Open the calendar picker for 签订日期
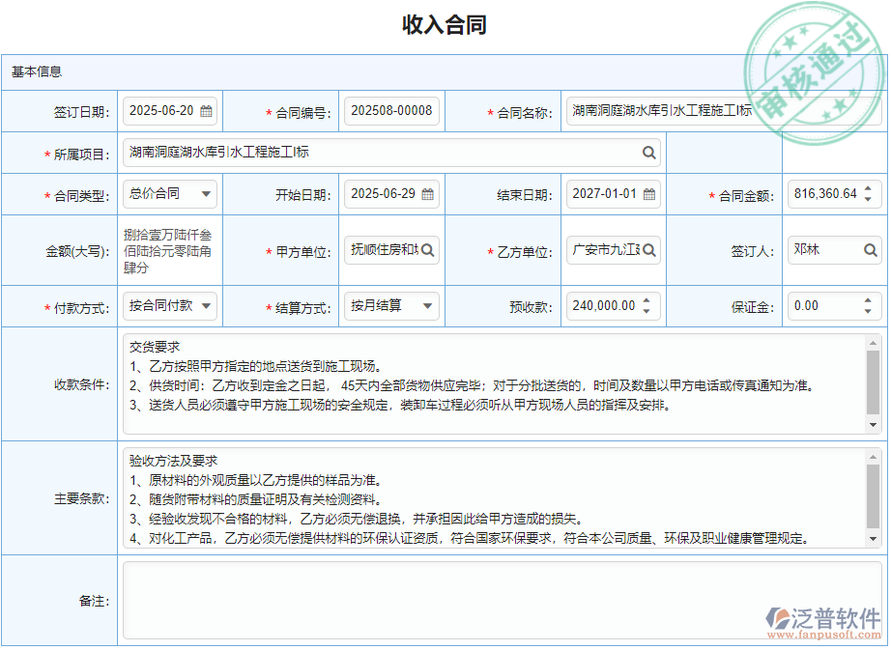This screenshot has height=650, width=891. tap(206, 110)
